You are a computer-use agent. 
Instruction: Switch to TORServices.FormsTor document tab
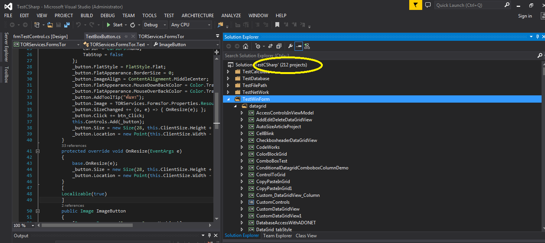161,37
